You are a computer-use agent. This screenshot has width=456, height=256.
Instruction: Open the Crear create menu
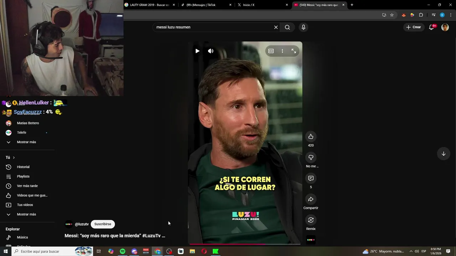pos(413,27)
